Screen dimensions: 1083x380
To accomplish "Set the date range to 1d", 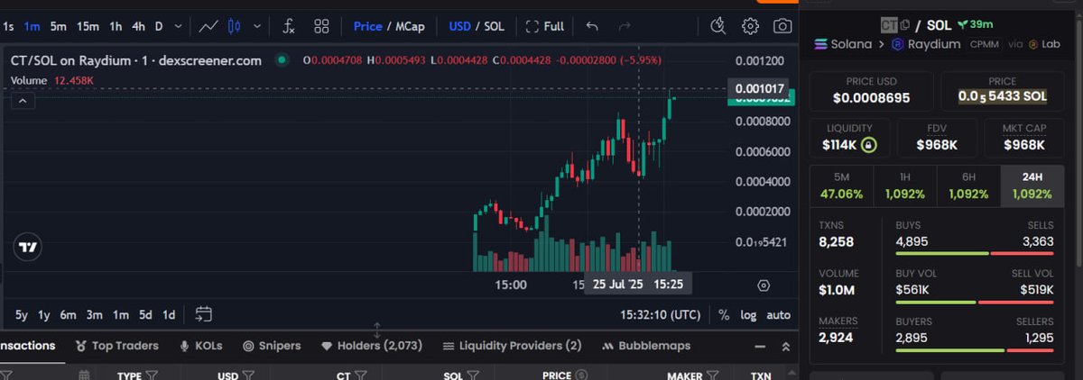I will click(x=169, y=314).
